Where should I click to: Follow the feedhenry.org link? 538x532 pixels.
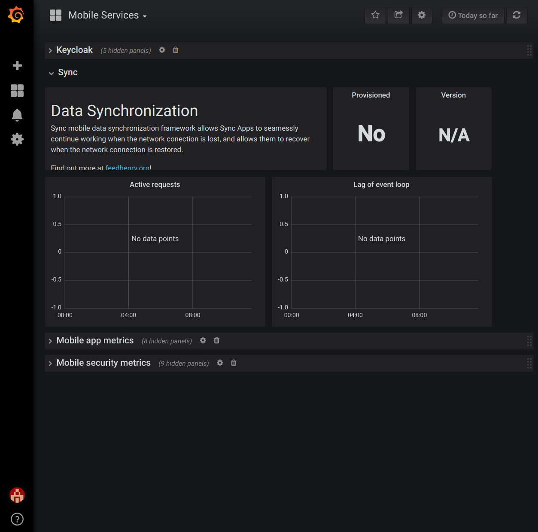tap(127, 167)
